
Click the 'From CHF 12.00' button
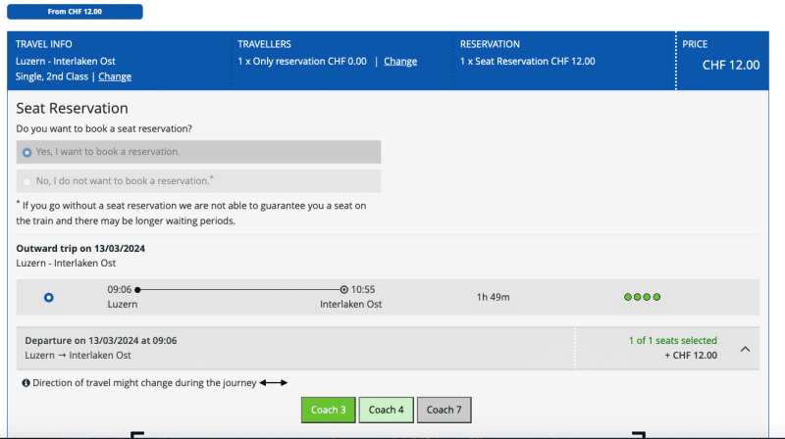[75, 12]
